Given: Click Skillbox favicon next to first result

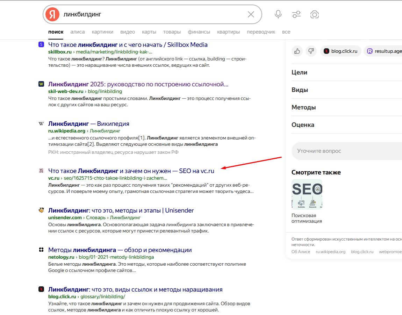Looking at the screenshot, I should pyautogui.click(x=41, y=44).
